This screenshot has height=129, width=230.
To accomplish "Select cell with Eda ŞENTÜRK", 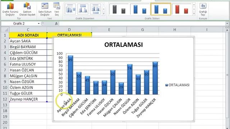I will 28,58.
